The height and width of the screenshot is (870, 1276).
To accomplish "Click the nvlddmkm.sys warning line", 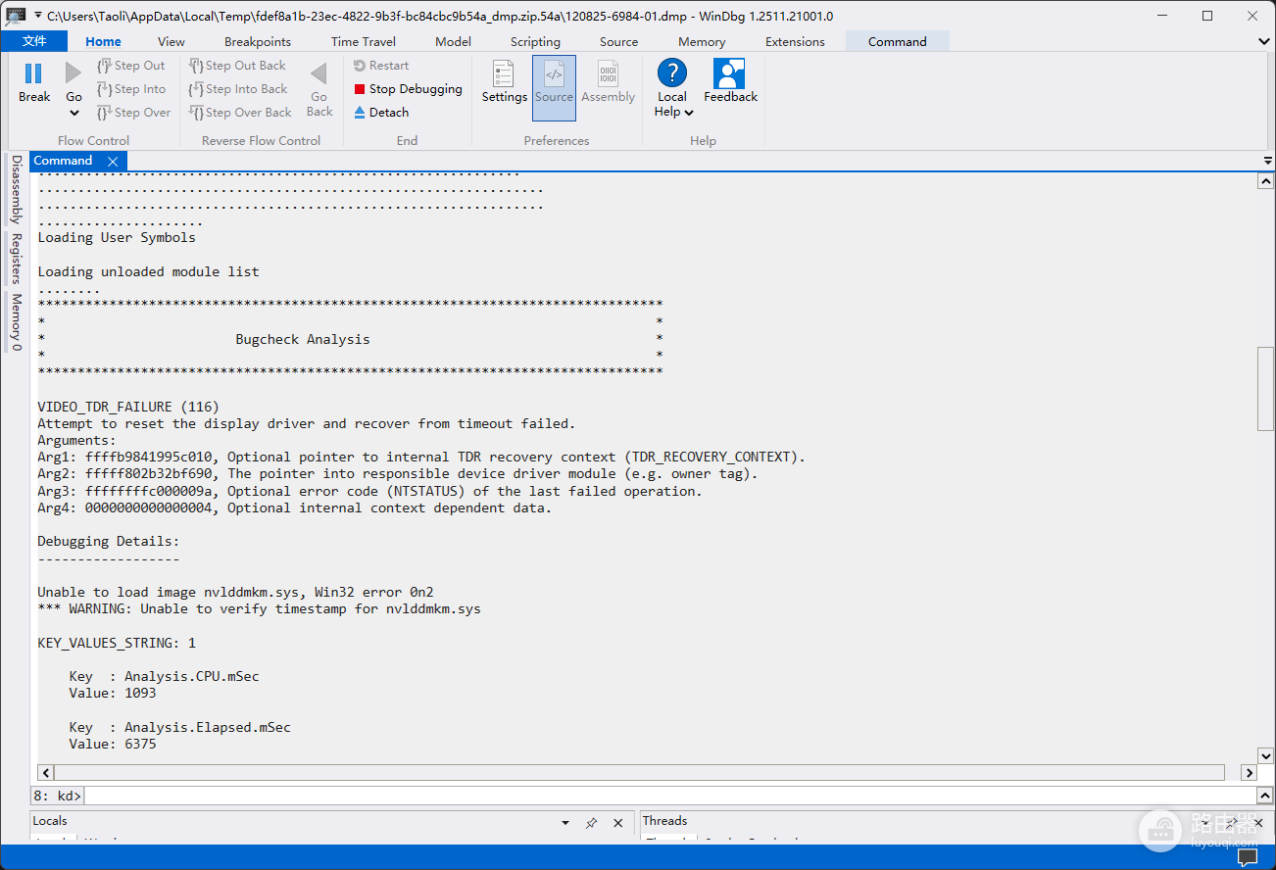I will coord(259,608).
